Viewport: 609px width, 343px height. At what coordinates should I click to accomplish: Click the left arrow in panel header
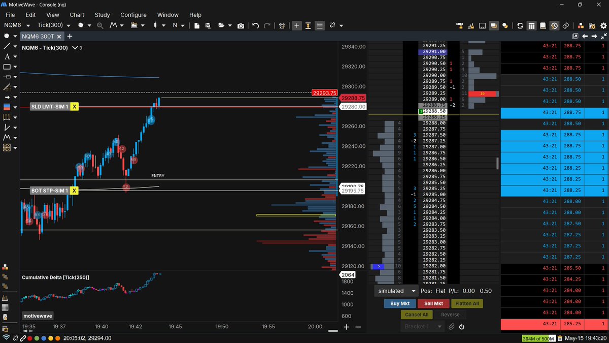click(585, 36)
